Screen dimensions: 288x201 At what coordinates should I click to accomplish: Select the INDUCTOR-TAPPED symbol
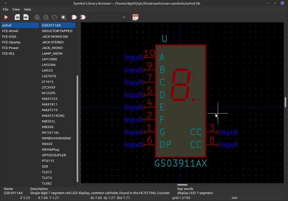click(x=58, y=31)
